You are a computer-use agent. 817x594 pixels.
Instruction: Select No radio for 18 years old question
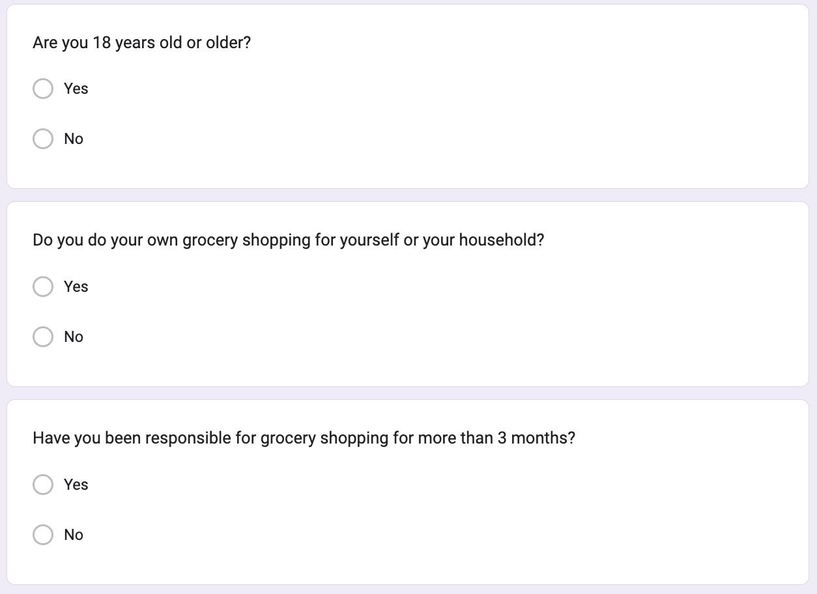click(x=43, y=139)
